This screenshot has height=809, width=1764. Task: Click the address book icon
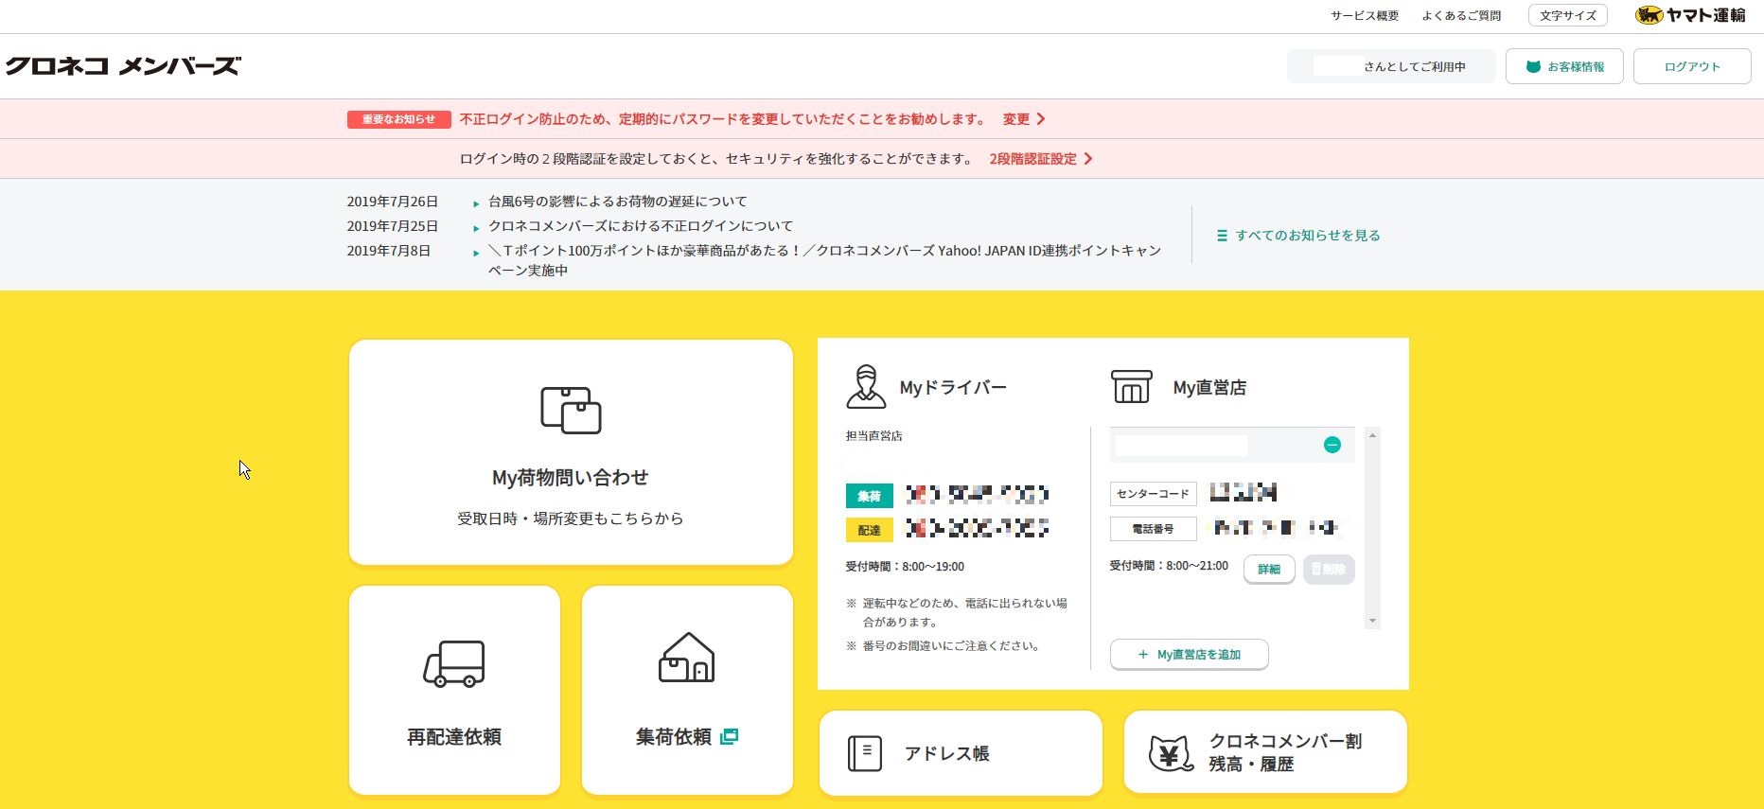coord(865,753)
